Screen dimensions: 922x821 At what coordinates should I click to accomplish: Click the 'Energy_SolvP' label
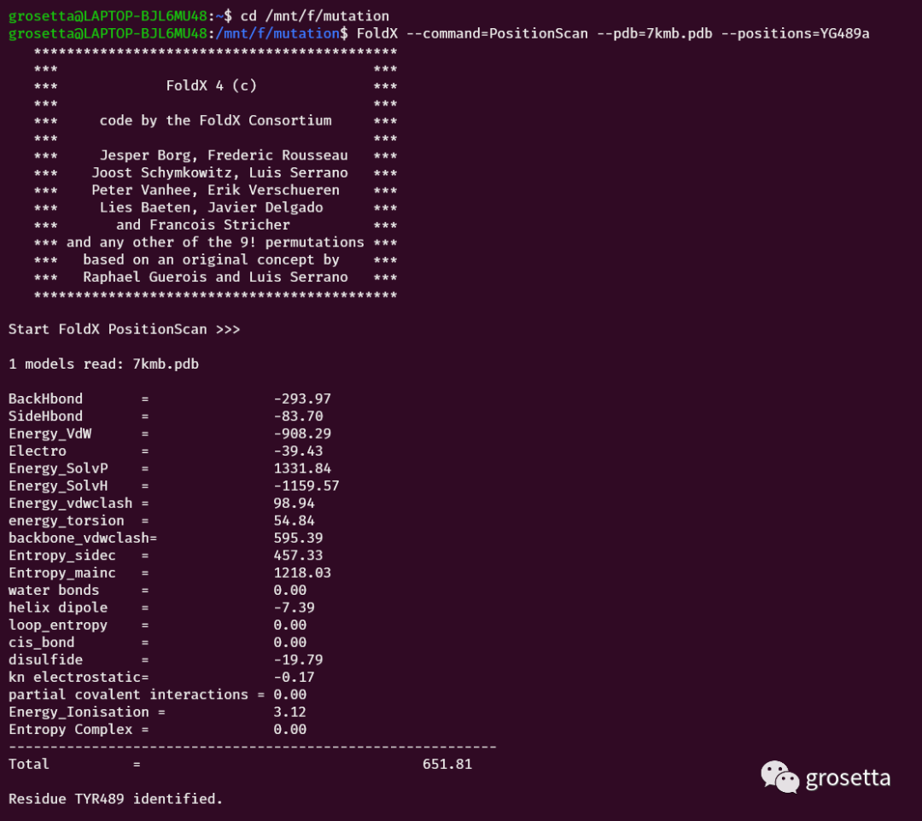coord(58,469)
